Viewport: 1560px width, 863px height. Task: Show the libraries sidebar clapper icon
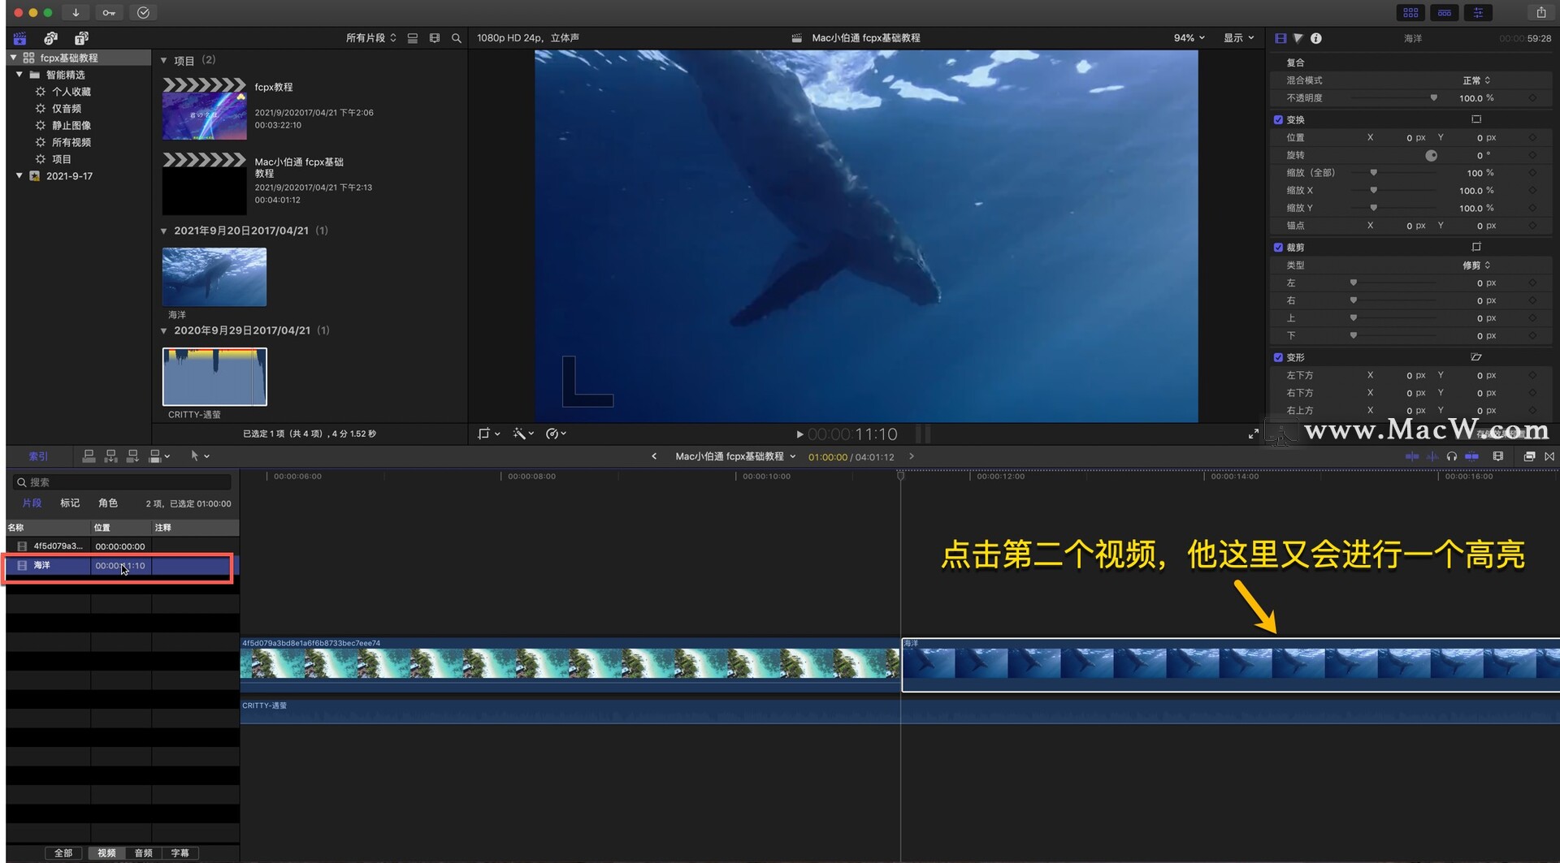click(20, 38)
